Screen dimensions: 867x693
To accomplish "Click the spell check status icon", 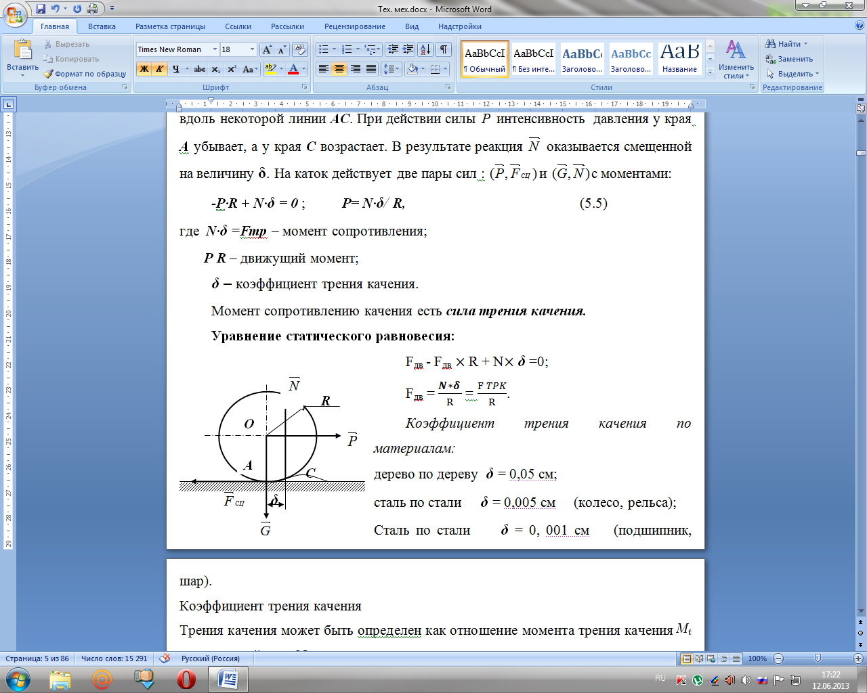I will click(x=165, y=658).
